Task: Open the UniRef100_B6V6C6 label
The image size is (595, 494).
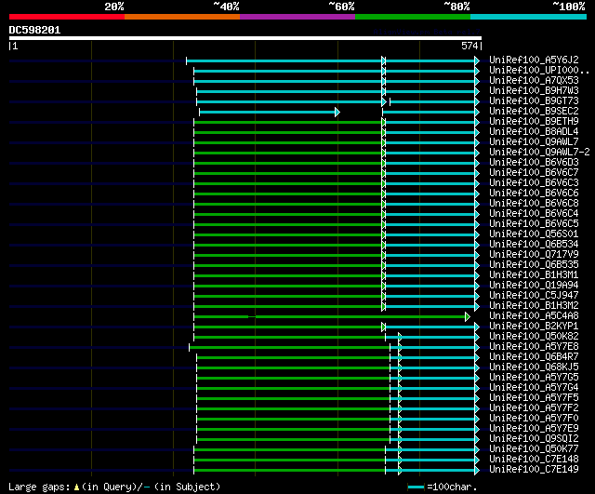Action: [534, 194]
